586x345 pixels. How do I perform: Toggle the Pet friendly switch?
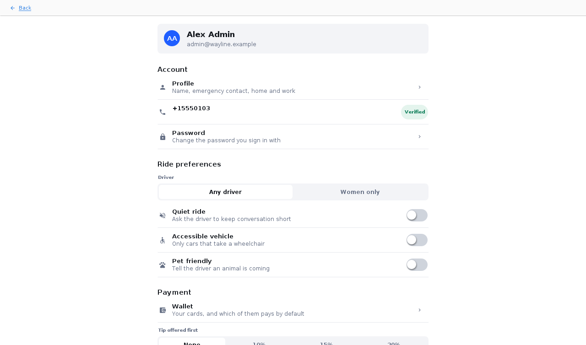point(417,264)
